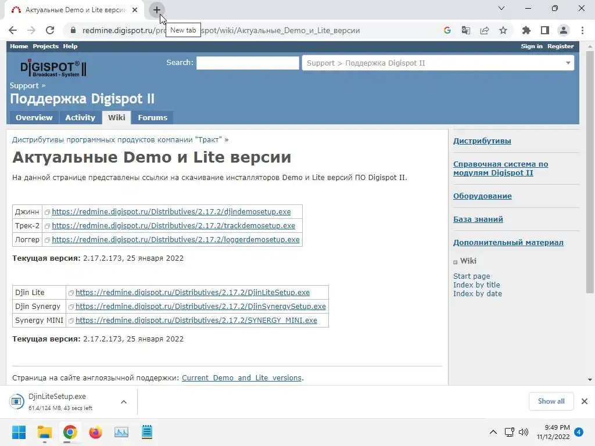
Task: Open Справочная система по модулям Digispot II
Action: (500, 168)
